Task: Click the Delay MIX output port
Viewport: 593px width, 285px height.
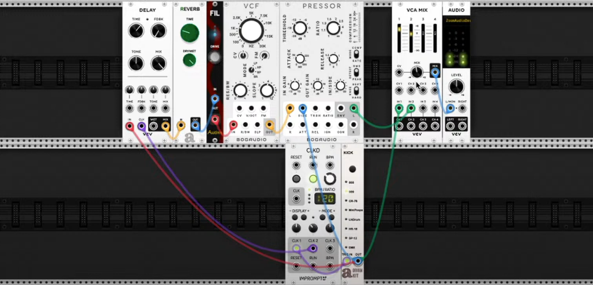Action: click(x=166, y=126)
